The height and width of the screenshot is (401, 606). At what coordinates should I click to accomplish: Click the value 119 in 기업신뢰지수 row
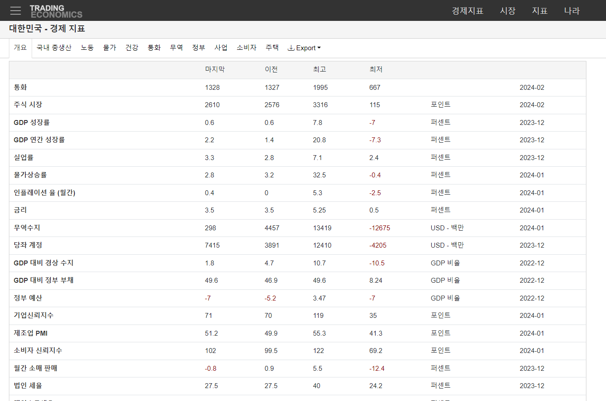(x=318, y=316)
